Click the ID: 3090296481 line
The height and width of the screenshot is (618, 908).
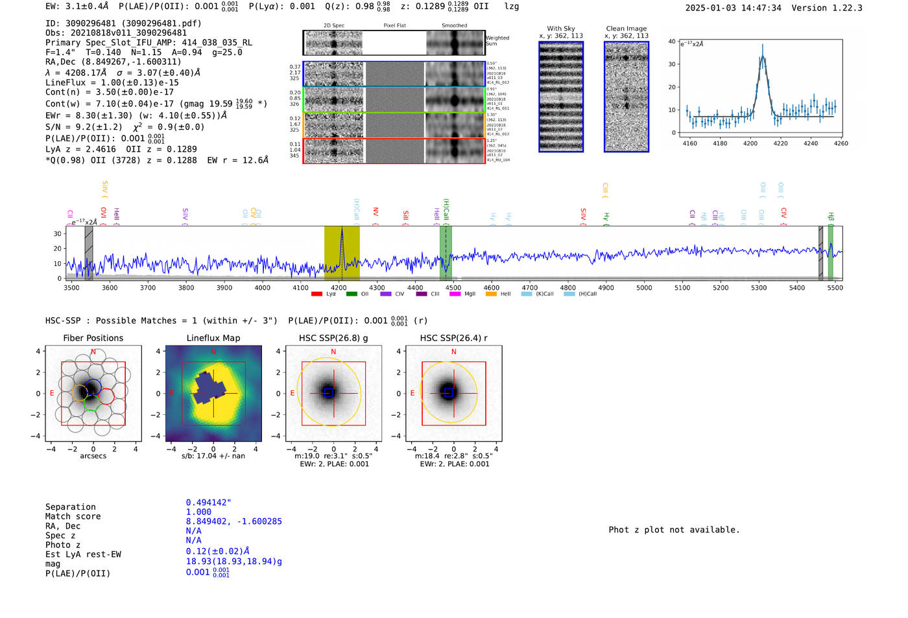[x=123, y=23]
